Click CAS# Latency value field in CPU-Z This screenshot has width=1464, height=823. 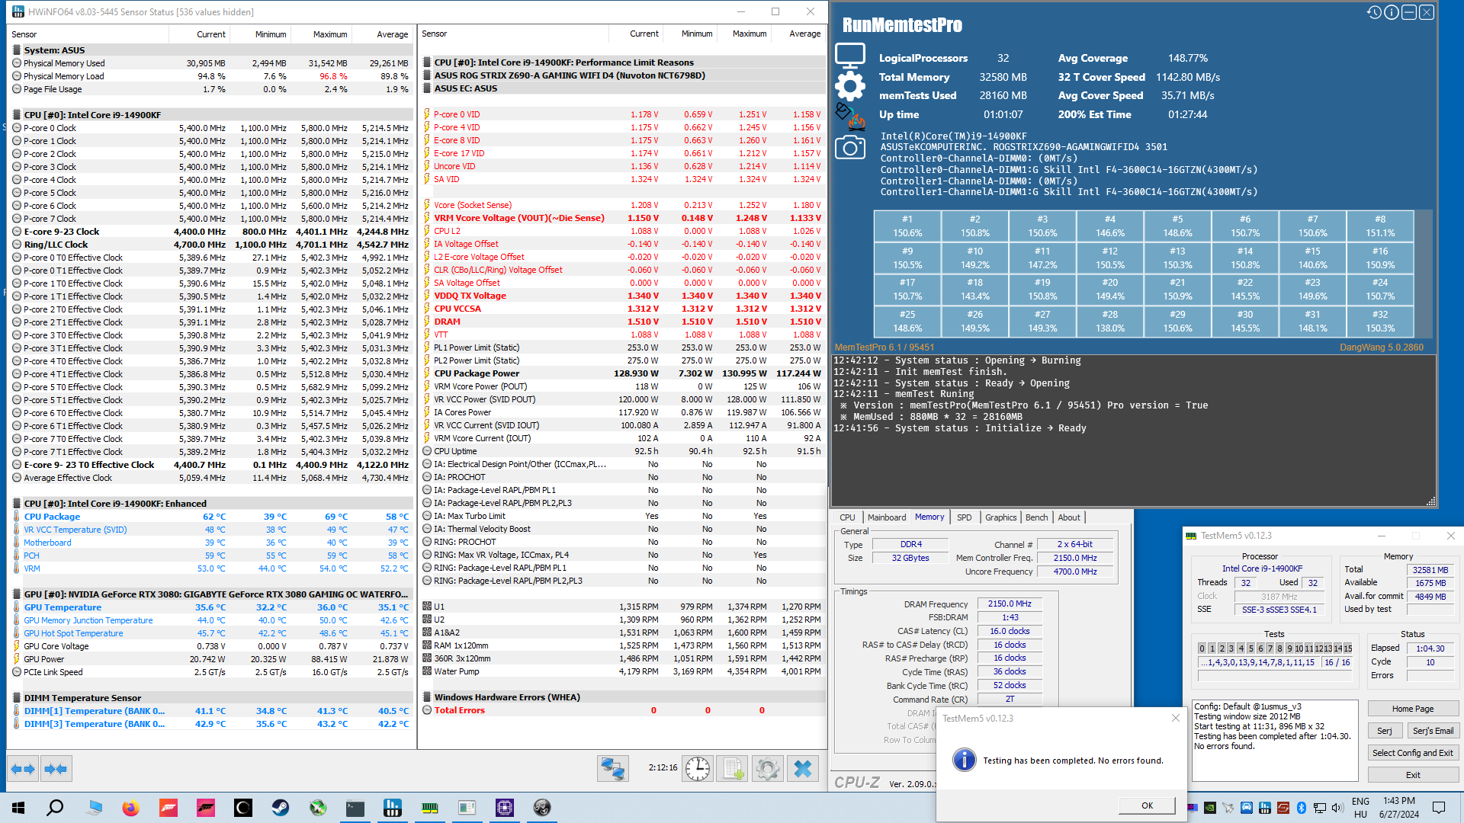coord(1010,631)
